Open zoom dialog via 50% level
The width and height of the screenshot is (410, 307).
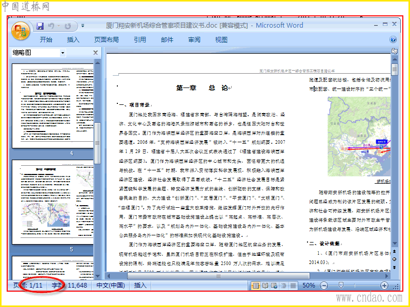pos(309,286)
